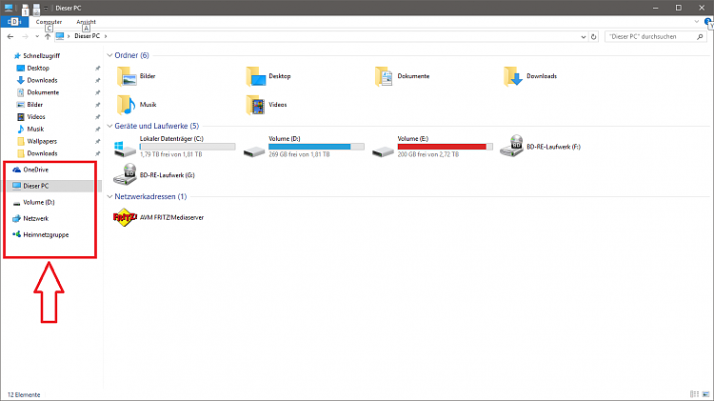Select Volume (E:) drive icon
714x401 pixels.
coord(383,150)
